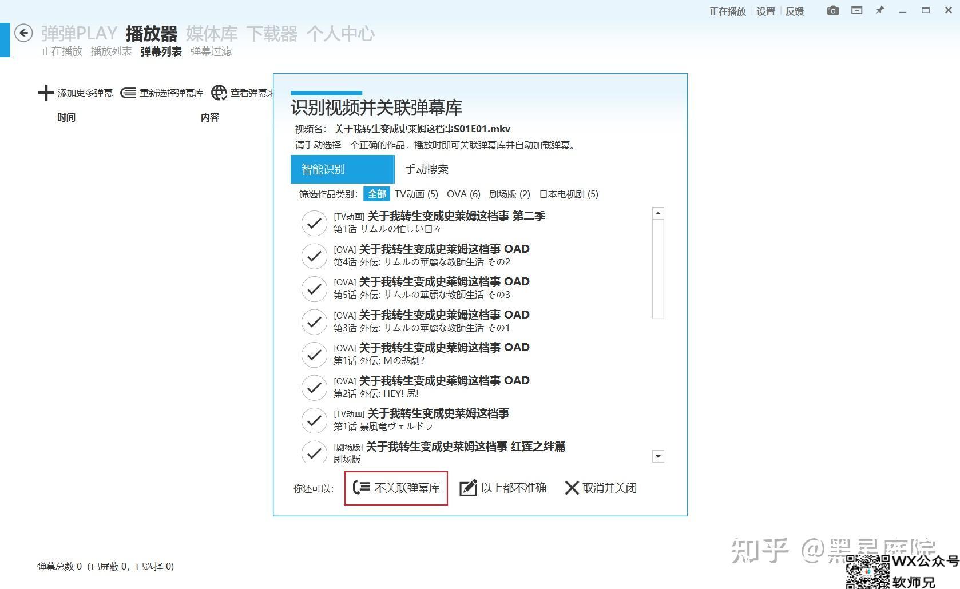Switch to the 手动搜索 tab
Image resolution: width=960 pixels, height=589 pixels.
click(427, 169)
